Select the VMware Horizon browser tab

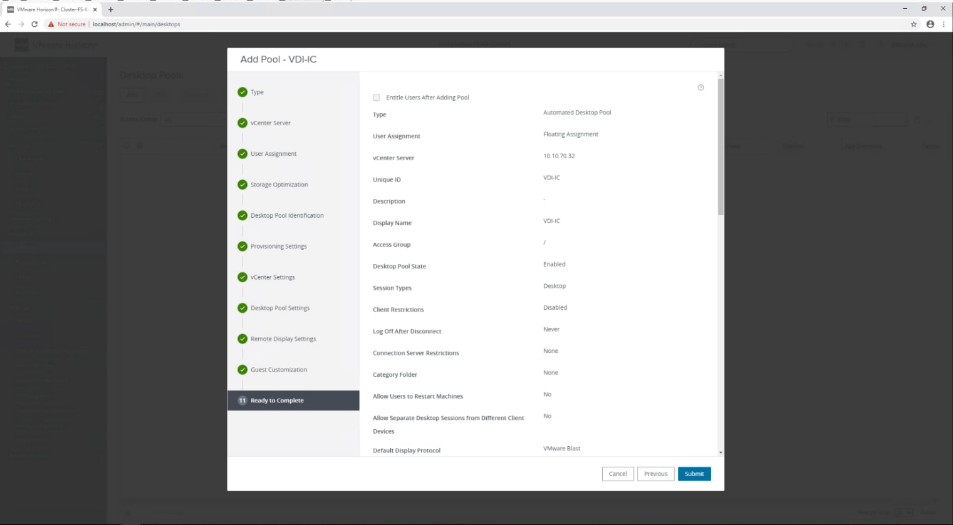coord(51,9)
